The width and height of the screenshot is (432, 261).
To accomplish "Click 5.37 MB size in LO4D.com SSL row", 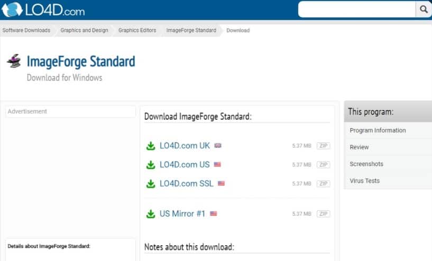I will 302,184.
